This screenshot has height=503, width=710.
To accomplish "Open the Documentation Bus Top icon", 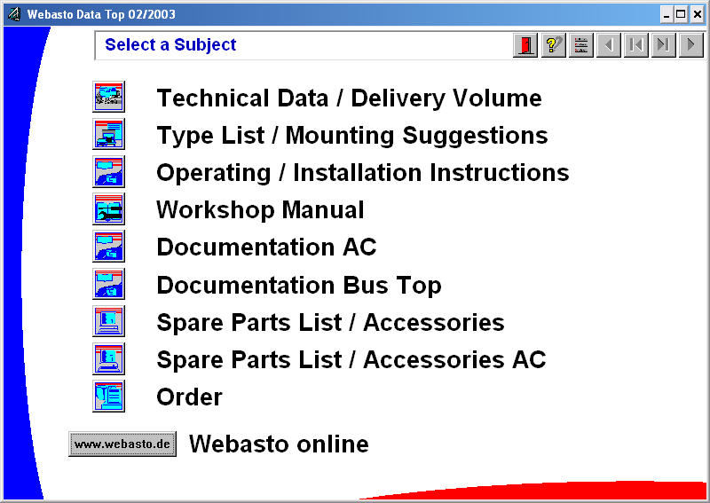I will [x=108, y=284].
